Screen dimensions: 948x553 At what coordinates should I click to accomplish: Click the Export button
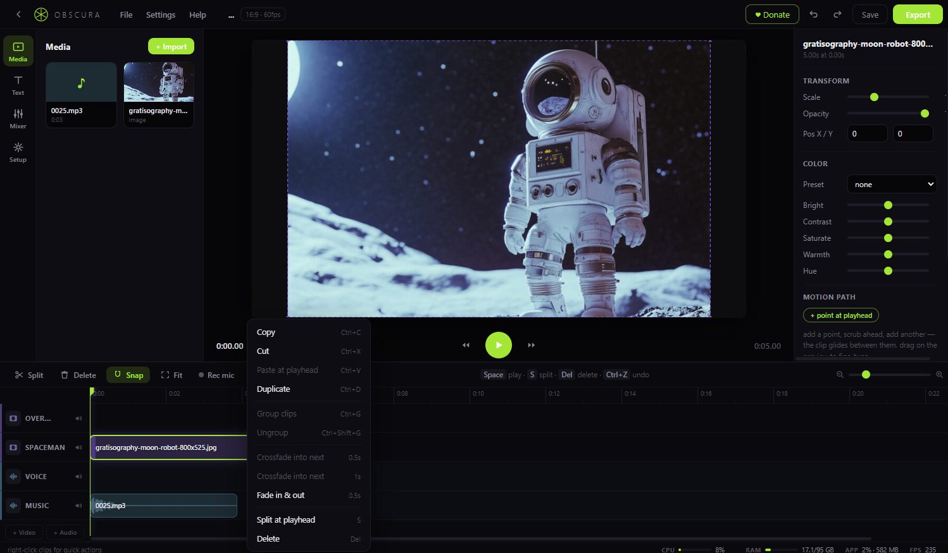click(x=918, y=15)
